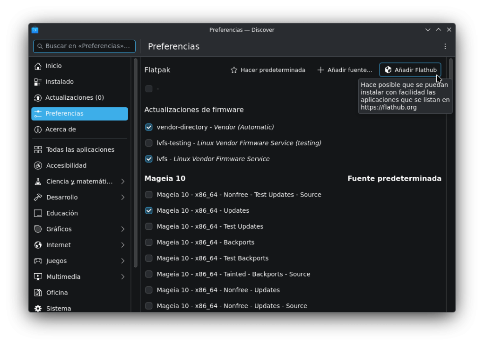Viewport: 484px width, 346px height.
Task: Click the Inicio home icon
Action: tap(38, 66)
